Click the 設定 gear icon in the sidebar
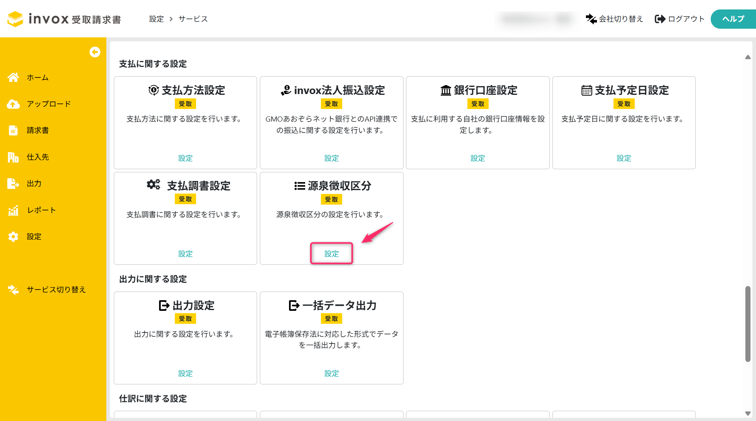 click(13, 236)
